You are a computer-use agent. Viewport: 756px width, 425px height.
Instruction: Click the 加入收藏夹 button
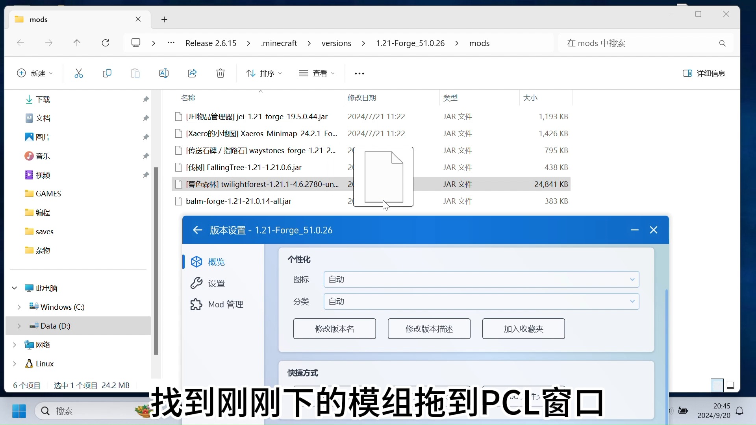click(523, 329)
